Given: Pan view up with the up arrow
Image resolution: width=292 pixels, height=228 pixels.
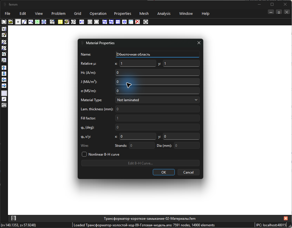Looking at the screenshot, I should point(4,68).
